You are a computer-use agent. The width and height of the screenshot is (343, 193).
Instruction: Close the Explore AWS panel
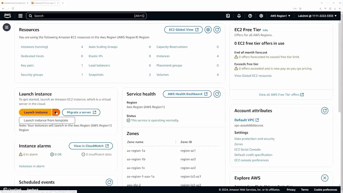325,178
